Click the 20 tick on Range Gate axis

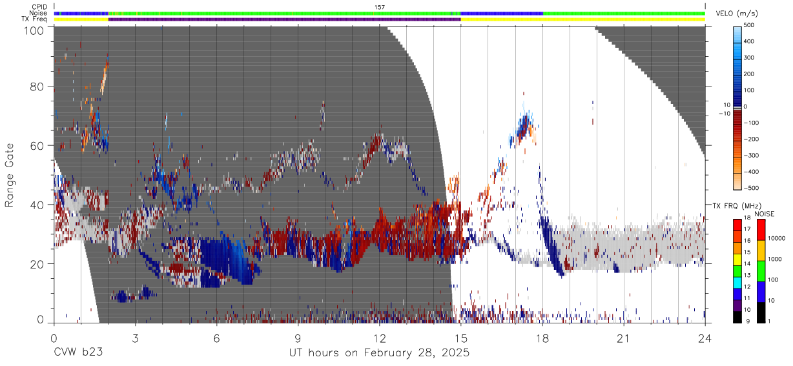[37, 264]
